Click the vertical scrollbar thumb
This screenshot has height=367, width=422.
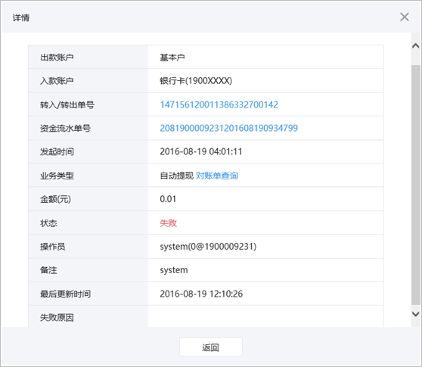coord(415,185)
